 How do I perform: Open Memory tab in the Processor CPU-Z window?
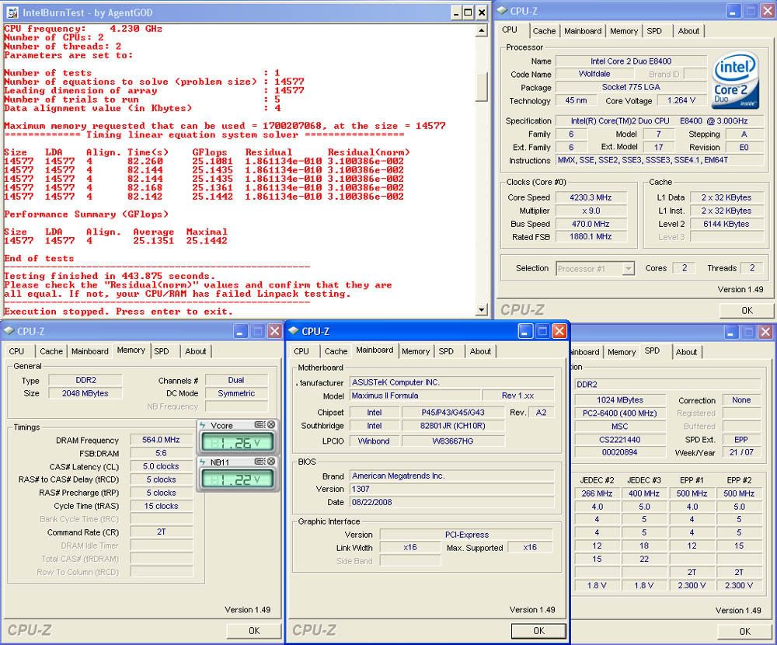click(624, 31)
